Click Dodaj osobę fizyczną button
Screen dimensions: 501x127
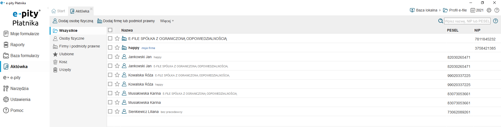73,21
